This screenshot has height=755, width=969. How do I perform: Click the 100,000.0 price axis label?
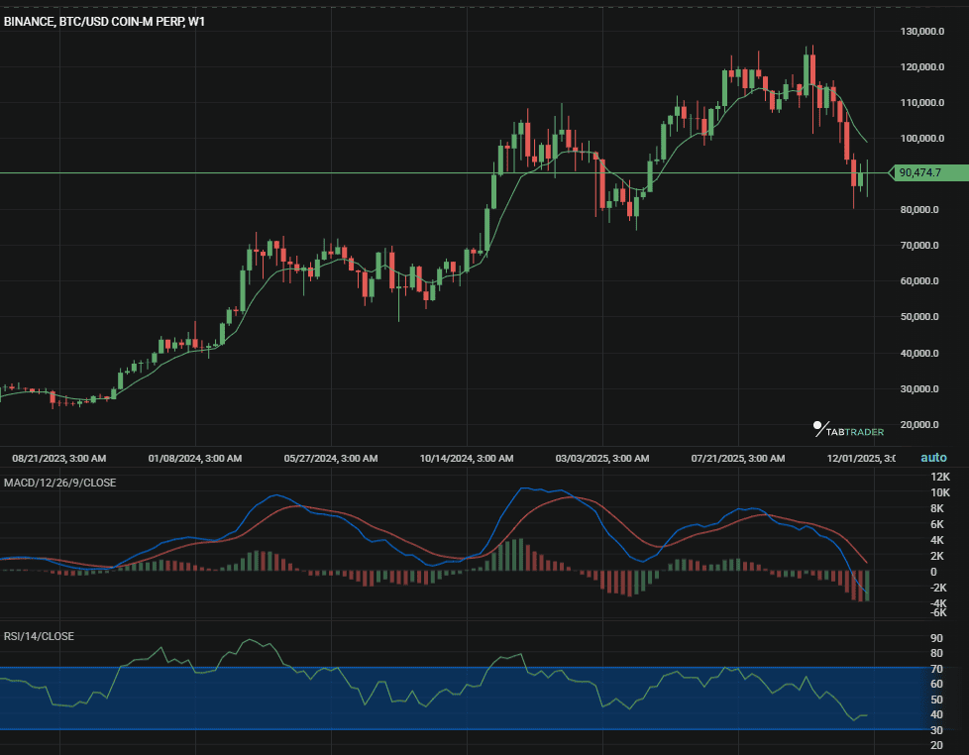pos(920,139)
